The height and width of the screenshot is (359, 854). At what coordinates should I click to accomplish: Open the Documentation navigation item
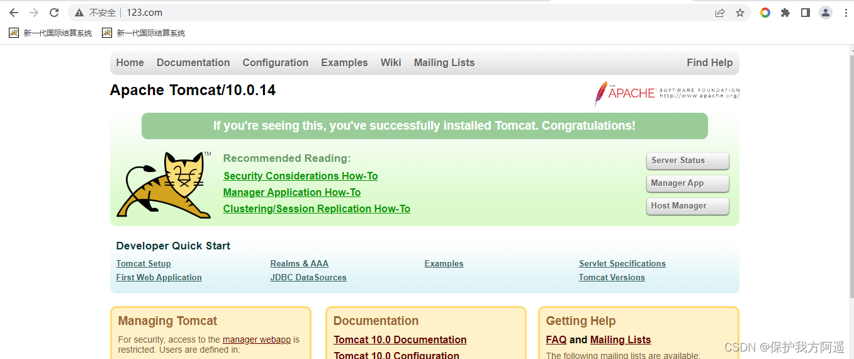point(193,62)
